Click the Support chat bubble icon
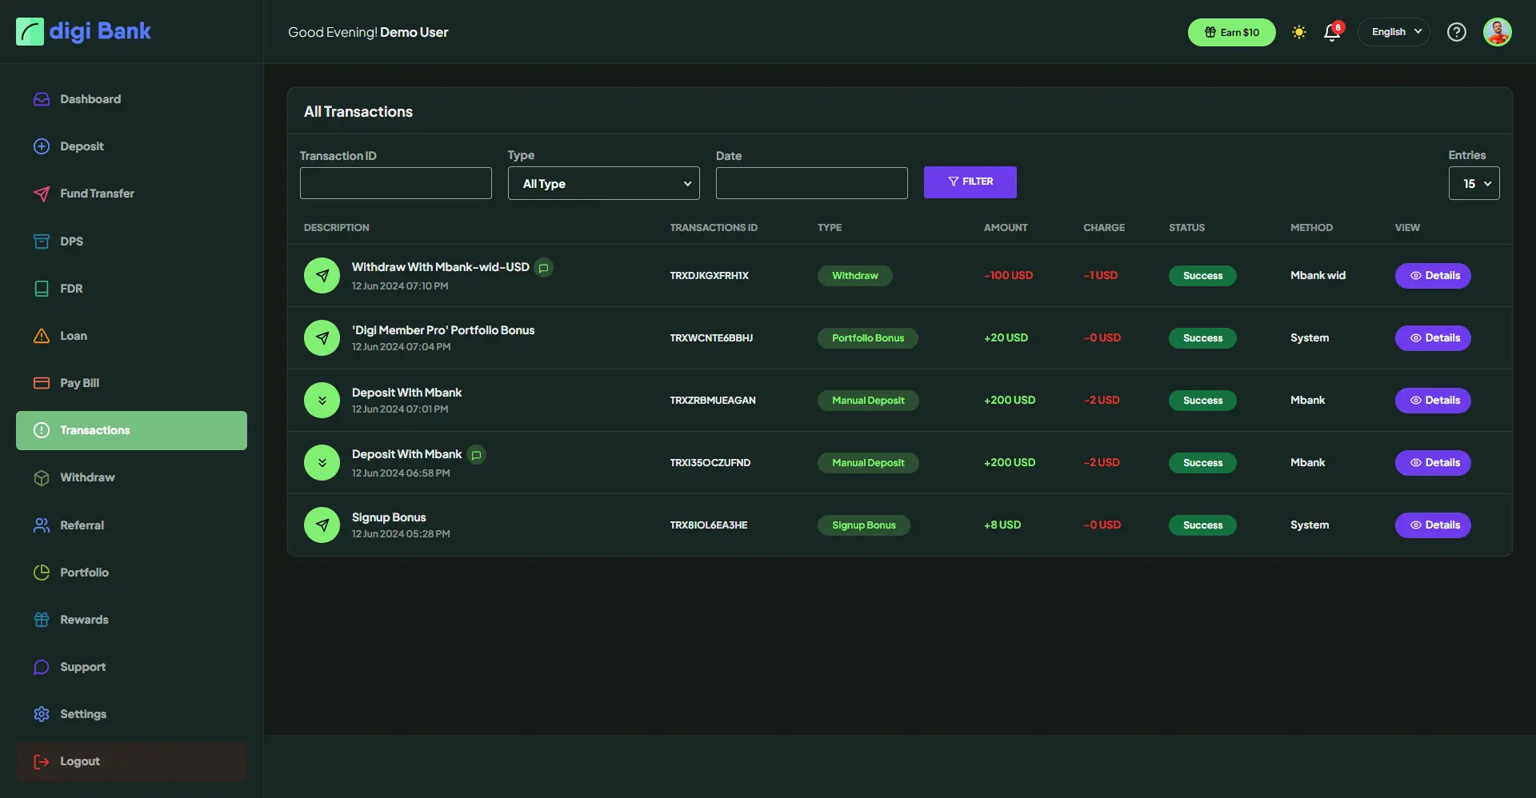This screenshot has height=798, width=1536. (42, 667)
